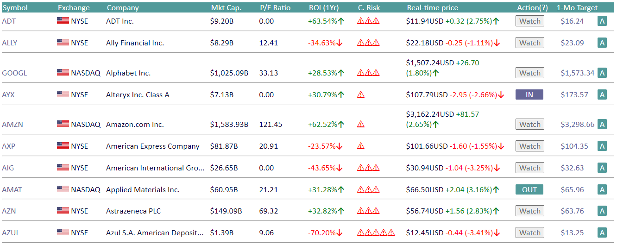Click the risk warning triangles for Azul S.A.
The width and height of the screenshot is (617, 245).
click(x=376, y=232)
